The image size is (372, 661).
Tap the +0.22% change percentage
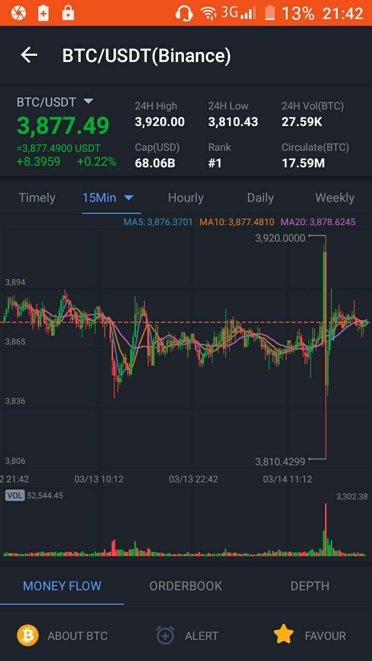tap(97, 162)
